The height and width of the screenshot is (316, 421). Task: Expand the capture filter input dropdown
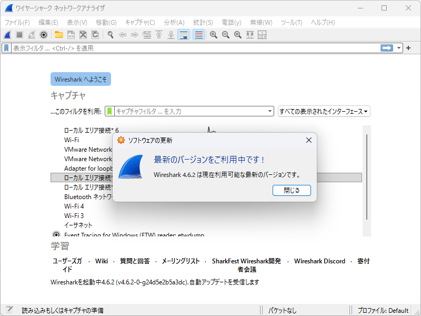point(270,111)
